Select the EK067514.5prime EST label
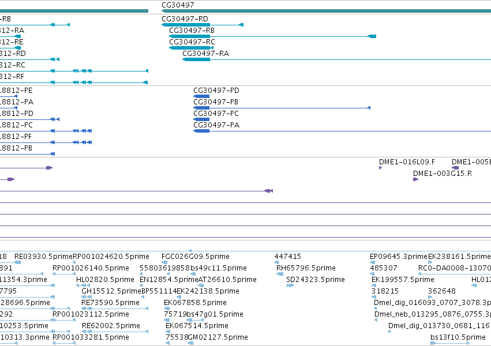Screen dimensions: 491x346 pyautogui.click(x=197, y=326)
